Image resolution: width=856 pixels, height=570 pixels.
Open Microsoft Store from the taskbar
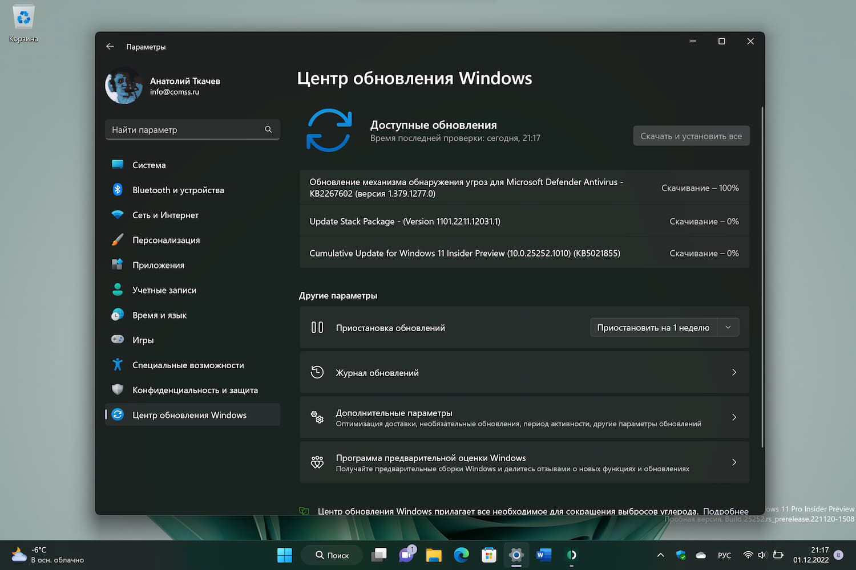pyautogui.click(x=489, y=555)
